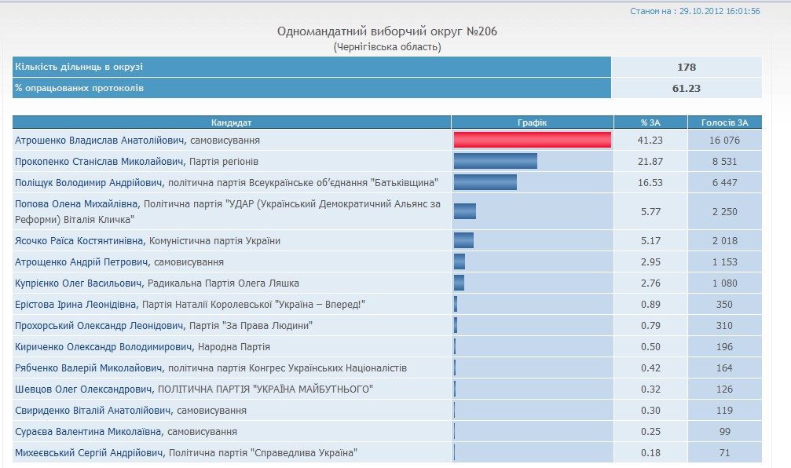This screenshot has height=468, width=791.
Task: Click the Кандидат column header
Action: point(232,122)
